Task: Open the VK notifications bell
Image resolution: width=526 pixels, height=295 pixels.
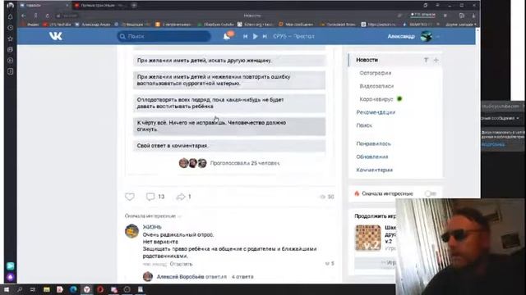Action: [x=227, y=36]
